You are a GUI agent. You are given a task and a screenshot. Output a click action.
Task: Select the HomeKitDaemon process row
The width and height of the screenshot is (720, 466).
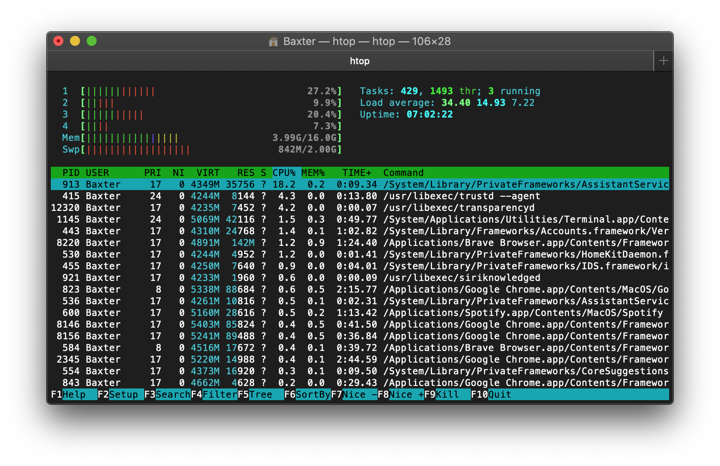(360, 254)
